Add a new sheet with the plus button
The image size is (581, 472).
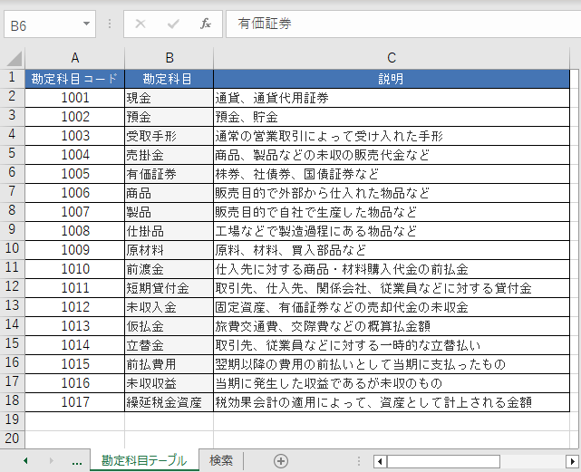[x=281, y=461]
